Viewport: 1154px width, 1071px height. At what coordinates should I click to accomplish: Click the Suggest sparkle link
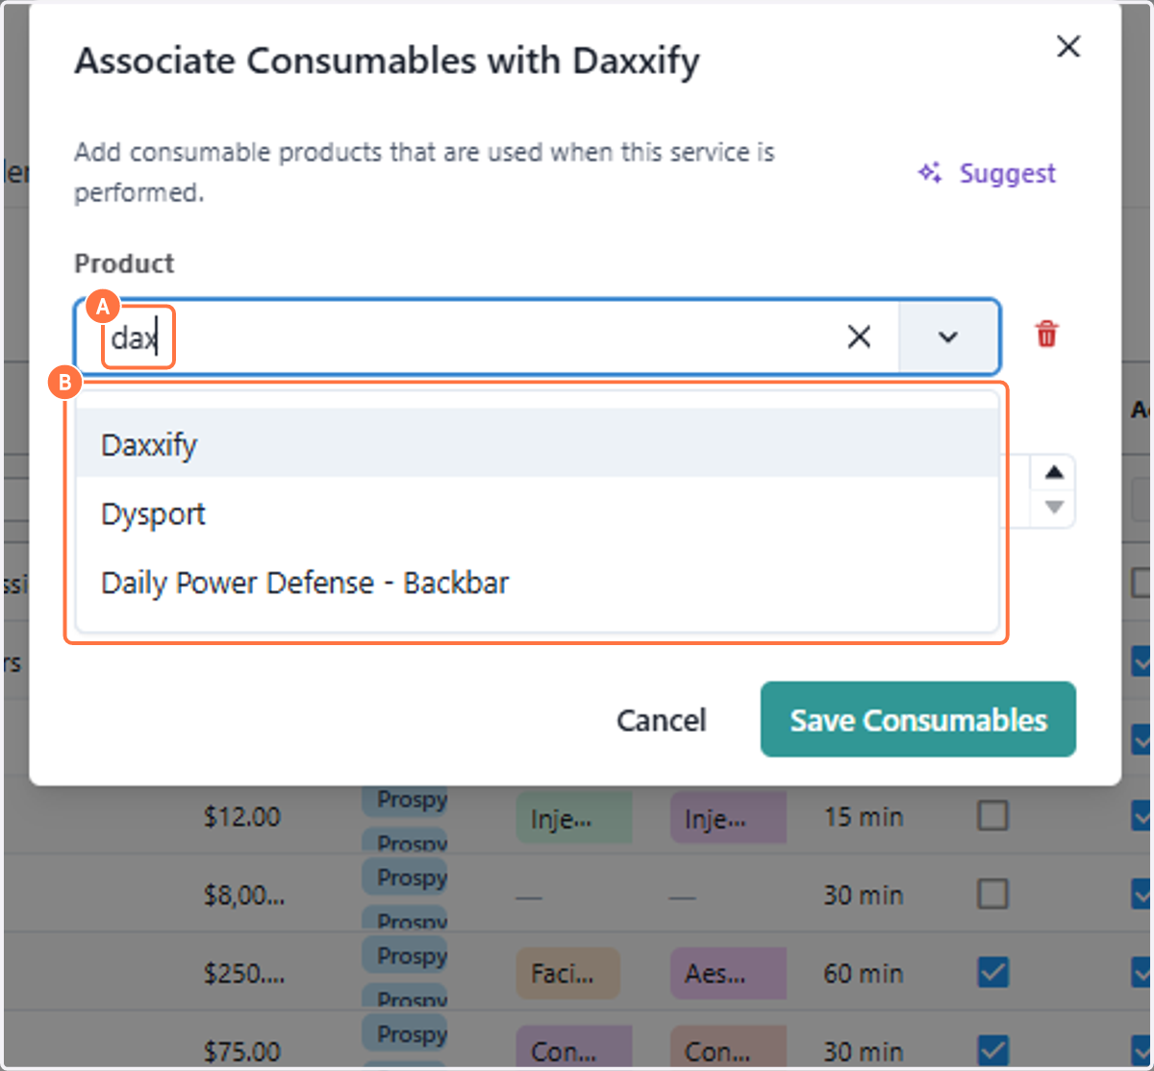987,173
